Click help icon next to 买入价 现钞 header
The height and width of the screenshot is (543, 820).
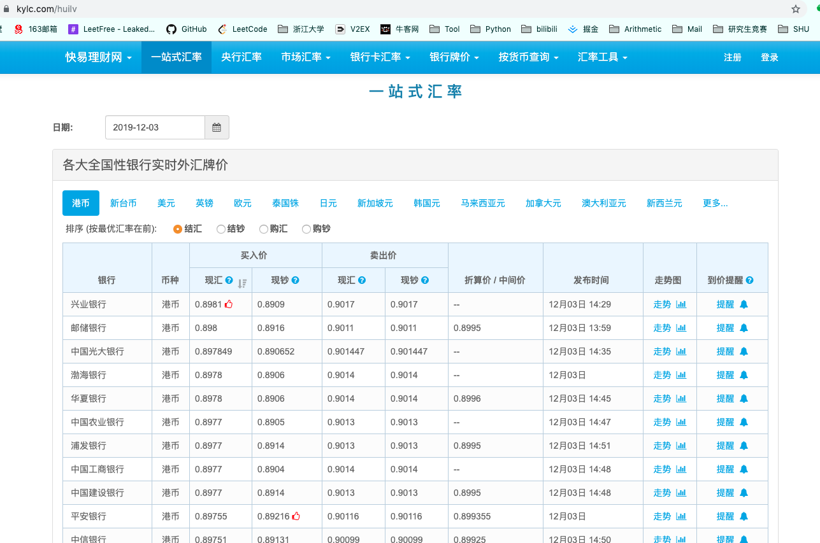click(296, 280)
